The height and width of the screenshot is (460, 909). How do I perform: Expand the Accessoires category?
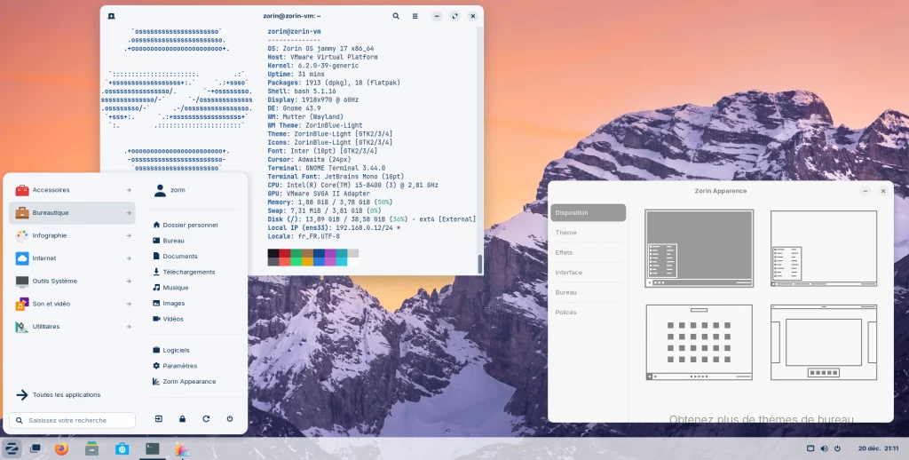tap(73, 190)
